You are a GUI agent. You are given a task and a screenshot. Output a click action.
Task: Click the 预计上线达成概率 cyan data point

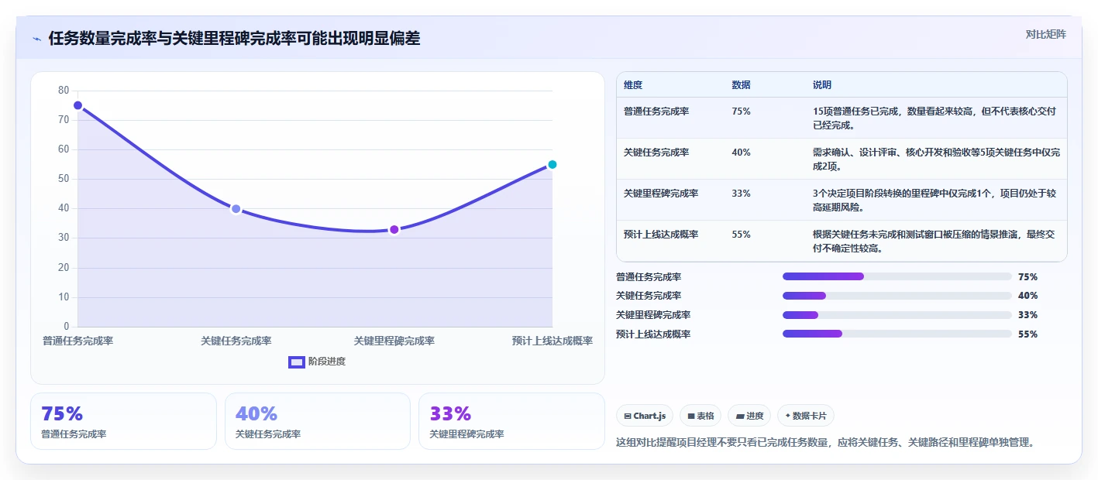pyautogui.click(x=552, y=164)
